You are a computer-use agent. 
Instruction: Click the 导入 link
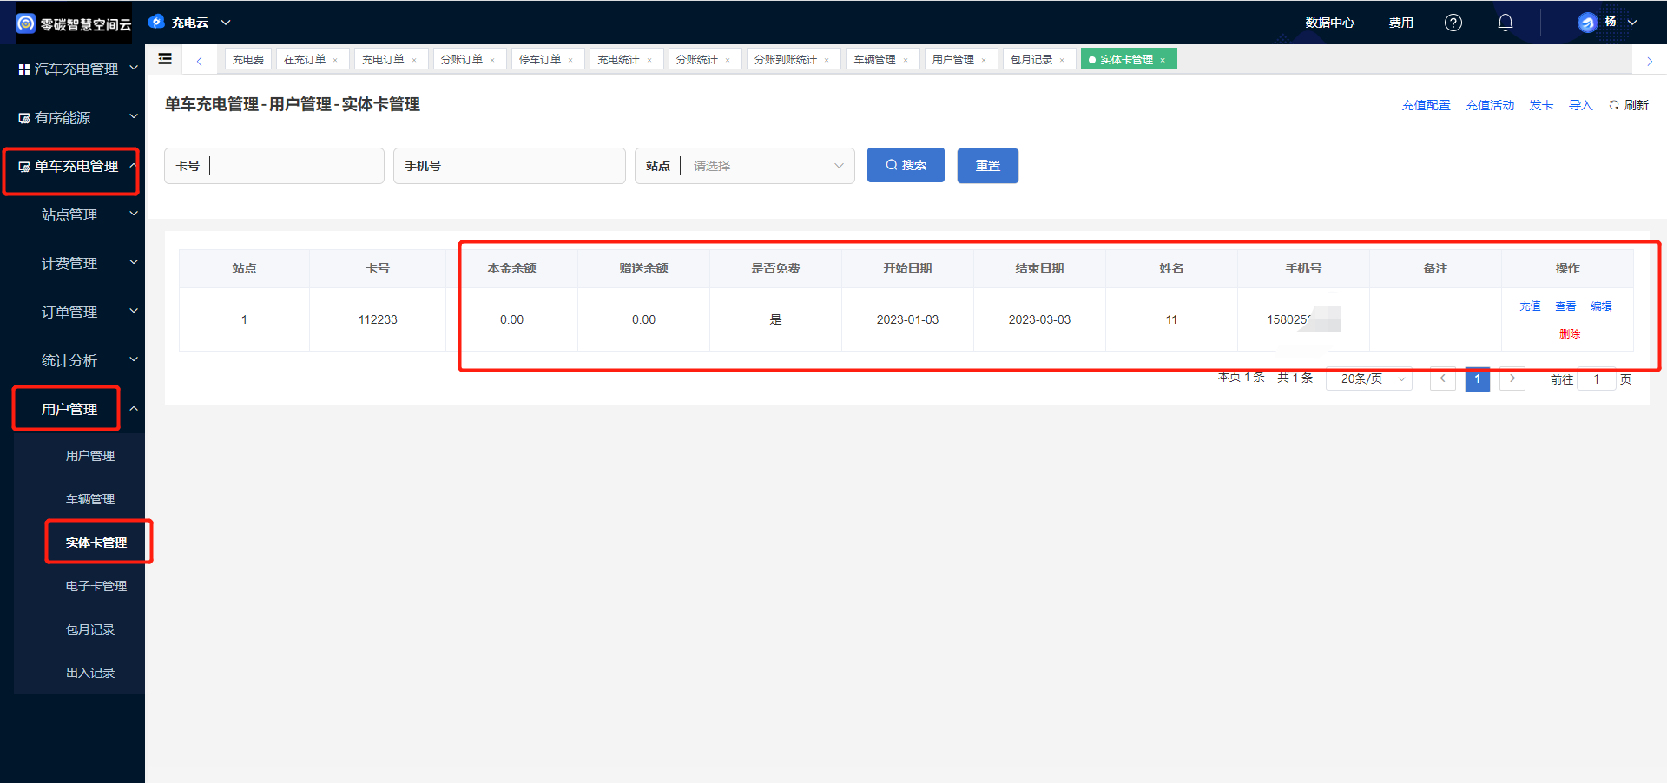(1581, 105)
